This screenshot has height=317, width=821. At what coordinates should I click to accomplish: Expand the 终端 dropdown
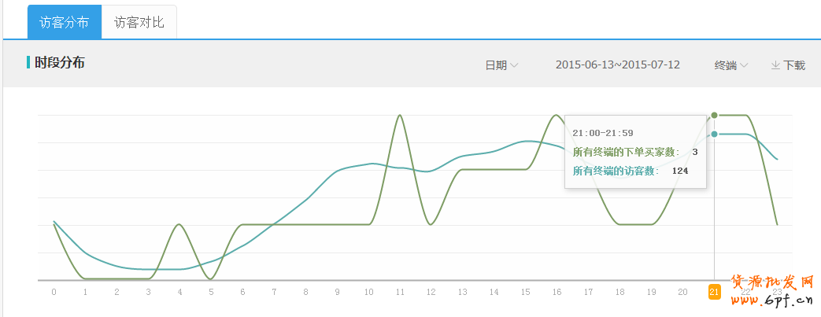tap(730, 65)
